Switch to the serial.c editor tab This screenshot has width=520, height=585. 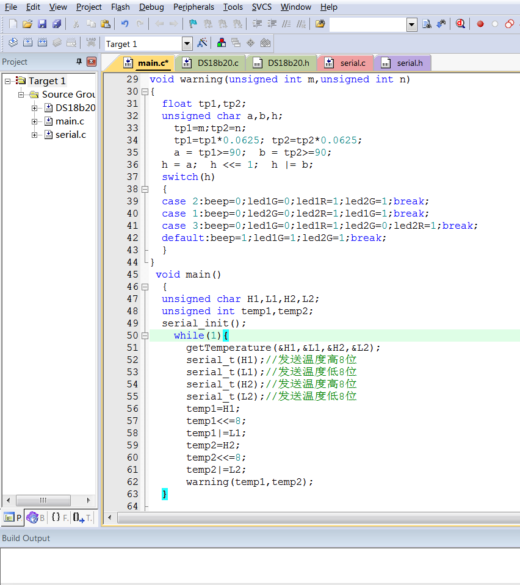click(x=346, y=63)
